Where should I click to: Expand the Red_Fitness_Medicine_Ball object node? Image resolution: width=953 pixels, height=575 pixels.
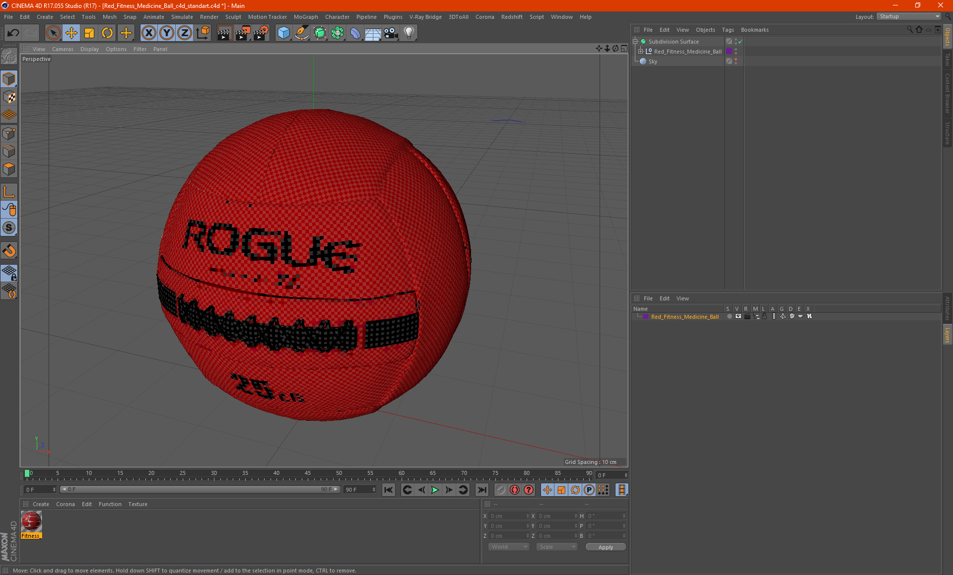coord(641,52)
